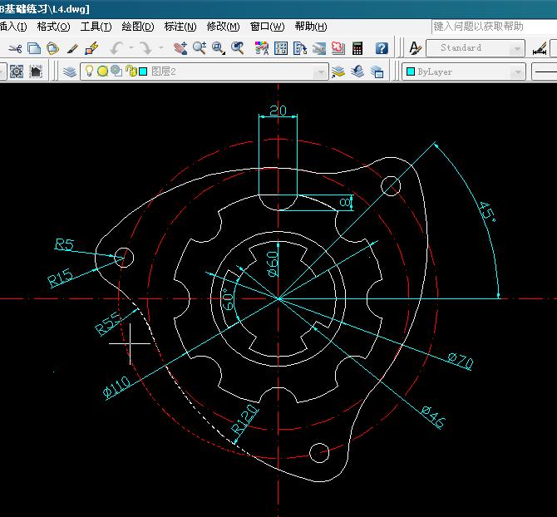
Task: Open the Block Editor lightning icon
Action: [x=91, y=48]
